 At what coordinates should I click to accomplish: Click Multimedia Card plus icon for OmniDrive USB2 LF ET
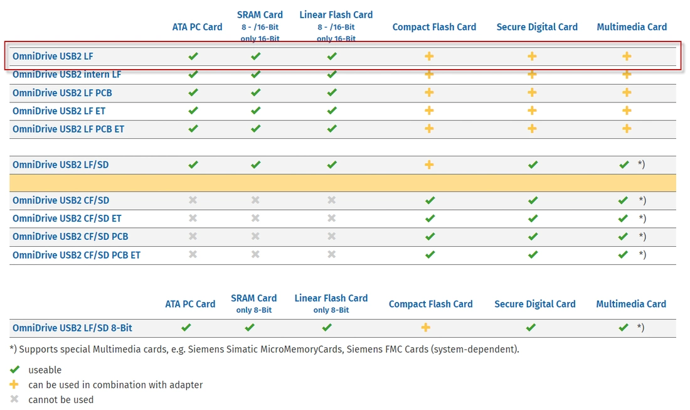[627, 111]
